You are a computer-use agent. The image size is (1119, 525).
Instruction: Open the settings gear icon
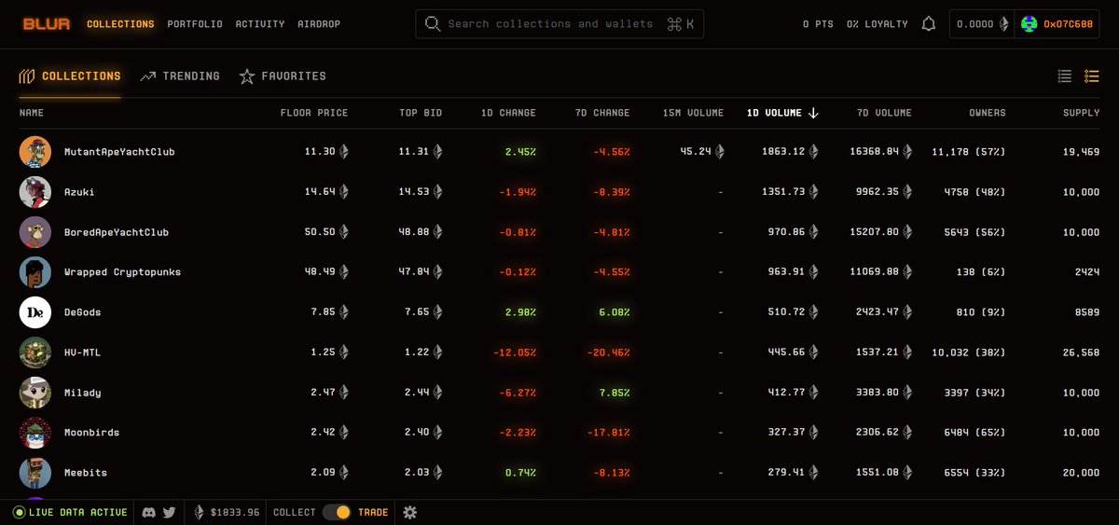tap(409, 512)
